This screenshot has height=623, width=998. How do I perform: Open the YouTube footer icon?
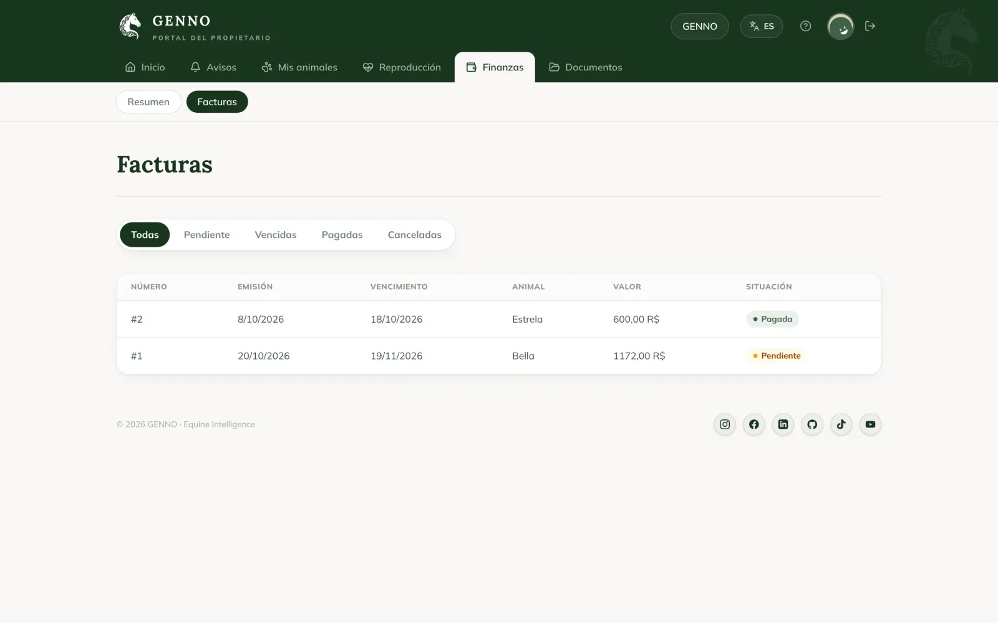tap(870, 424)
